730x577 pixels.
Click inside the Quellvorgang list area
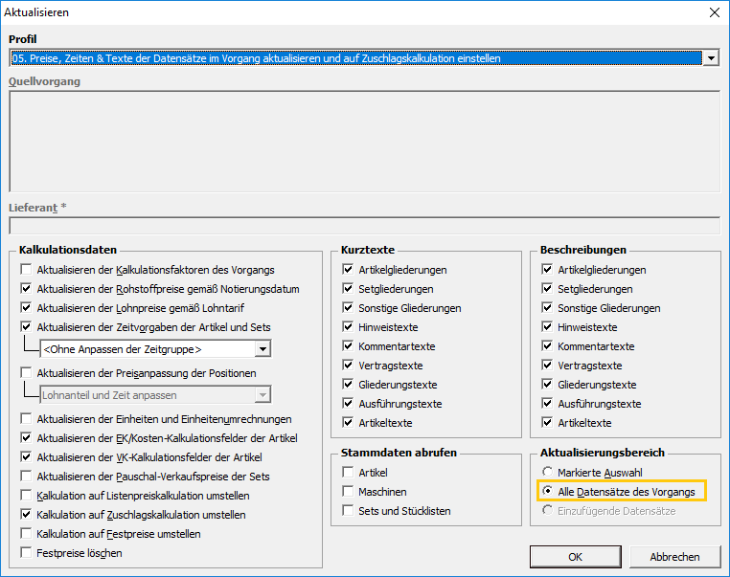click(364, 142)
